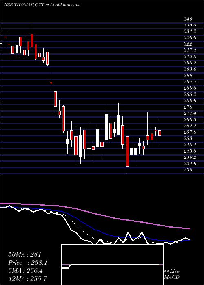Click the 285.2 price axis label
The height and width of the screenshot is (285, 204).
click(190, 94)
